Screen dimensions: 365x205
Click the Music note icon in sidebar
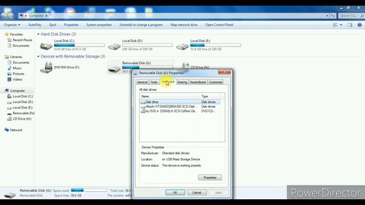pyautogui.click(x=10, y=68)
